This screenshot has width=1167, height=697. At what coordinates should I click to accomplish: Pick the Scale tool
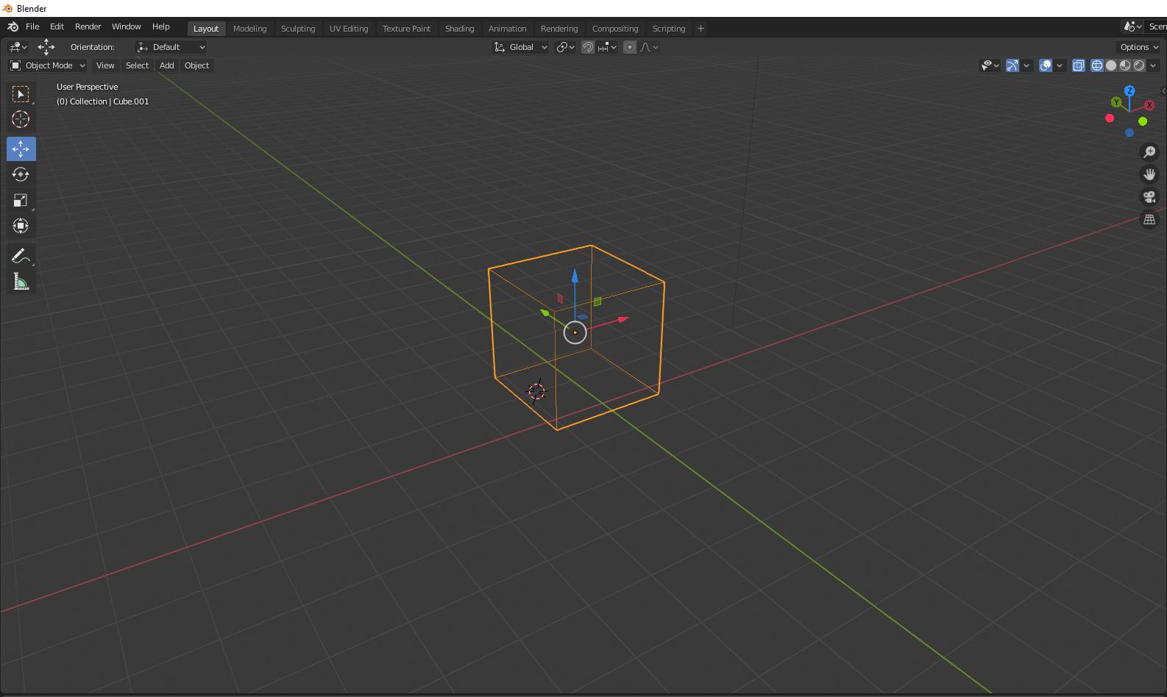coord(21,200)
